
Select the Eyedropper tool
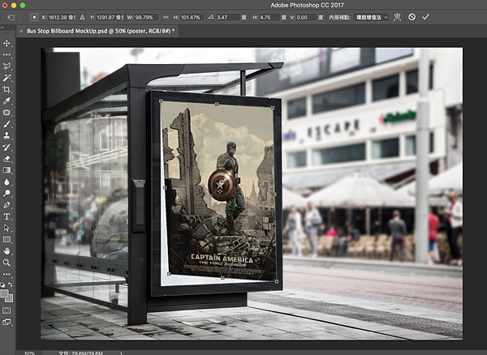tap(7, 101)
